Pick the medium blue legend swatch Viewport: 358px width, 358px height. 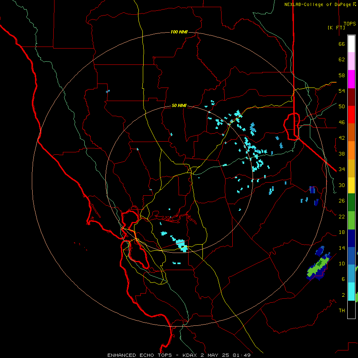[x=351, y=256]
